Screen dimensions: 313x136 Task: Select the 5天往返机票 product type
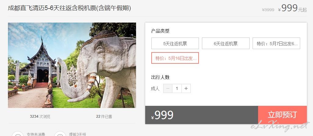tap(175, 43)
